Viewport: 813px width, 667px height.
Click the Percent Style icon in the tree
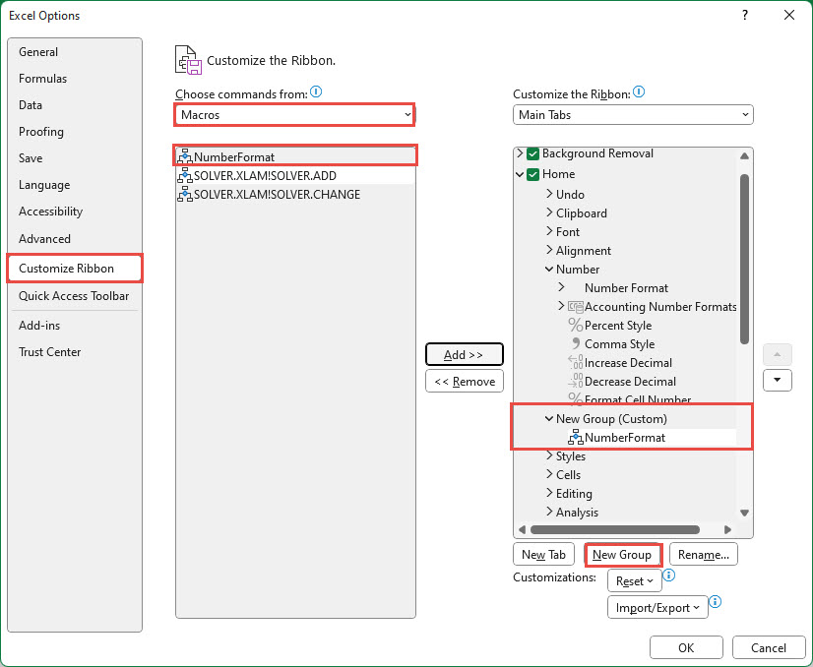coord(576,326)
